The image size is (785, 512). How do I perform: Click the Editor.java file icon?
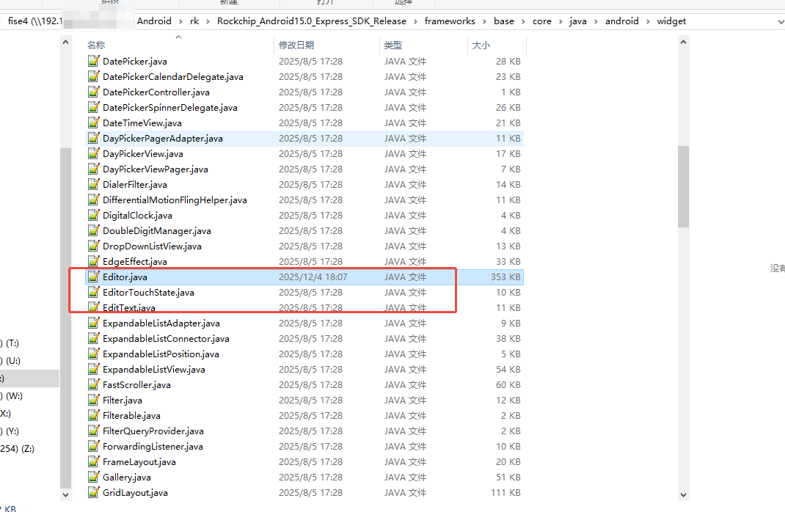pyautogui.click(x=93, y=277)
